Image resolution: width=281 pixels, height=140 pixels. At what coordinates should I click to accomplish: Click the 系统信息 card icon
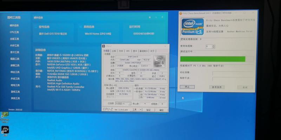pos(81,27)
